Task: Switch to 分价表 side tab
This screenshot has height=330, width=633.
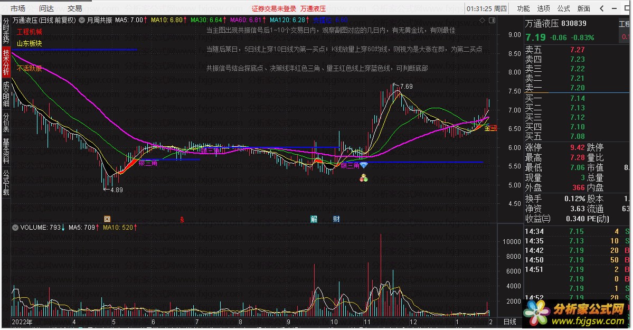Action: tap(6, 122)
